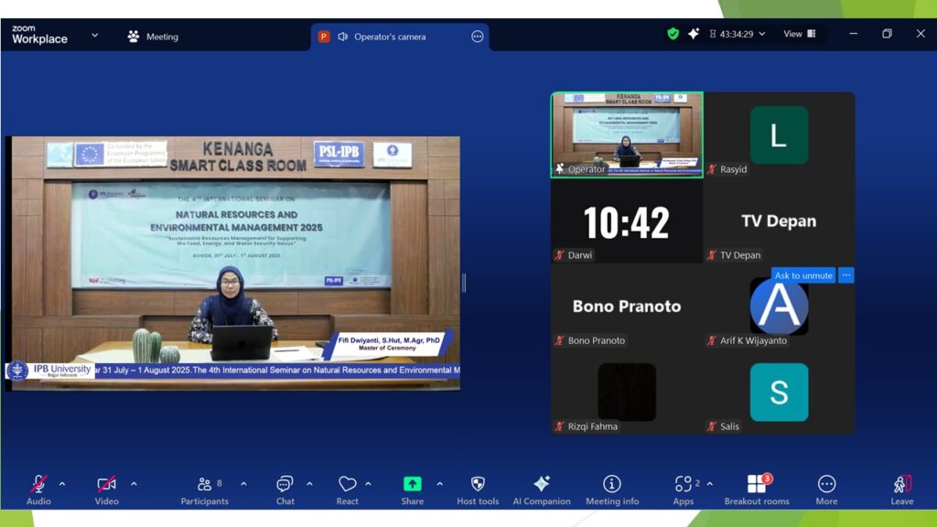Leave the meeting
937x527 pixels.
coord(901,489)
